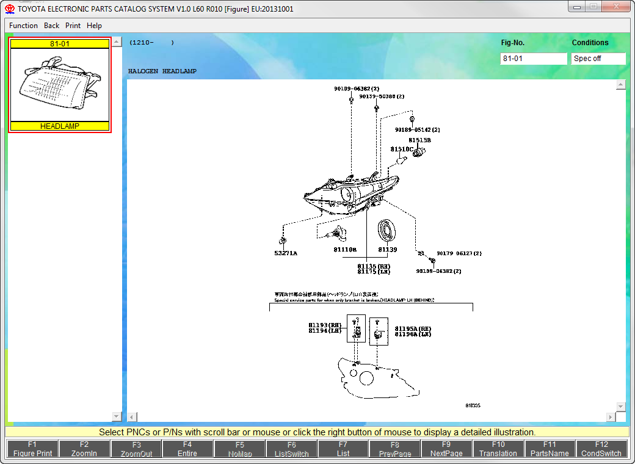Screen dimensions: 635x464
Task: Click F10 Translation button
Action: click(498, 449)
